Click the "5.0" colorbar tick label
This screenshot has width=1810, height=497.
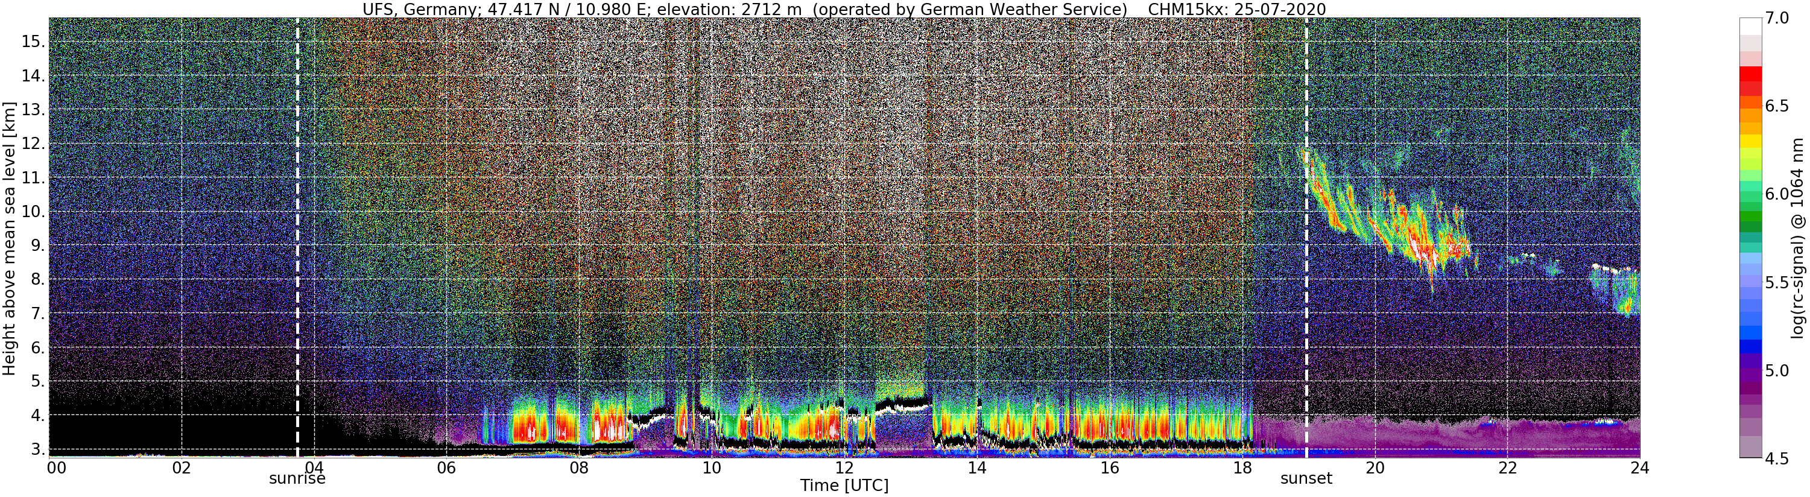point(1777,370)
